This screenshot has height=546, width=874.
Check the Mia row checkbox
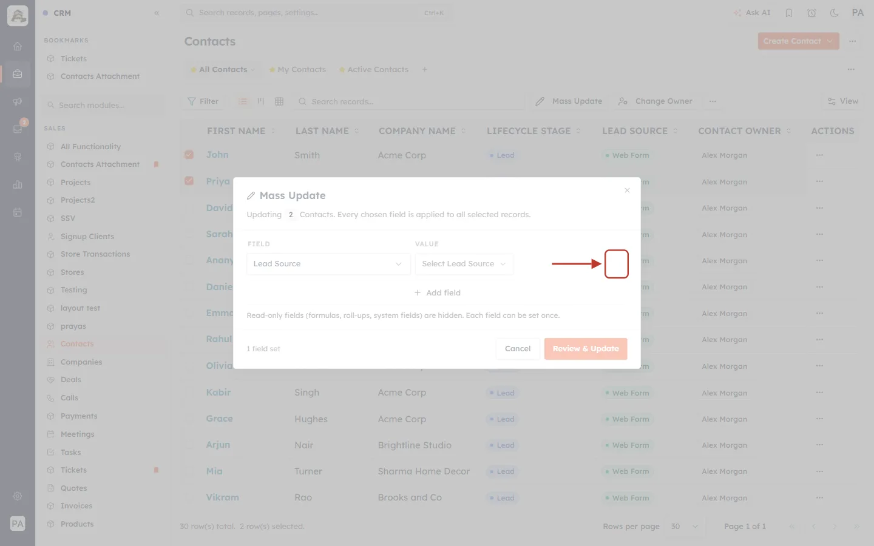tap(189, 471)
